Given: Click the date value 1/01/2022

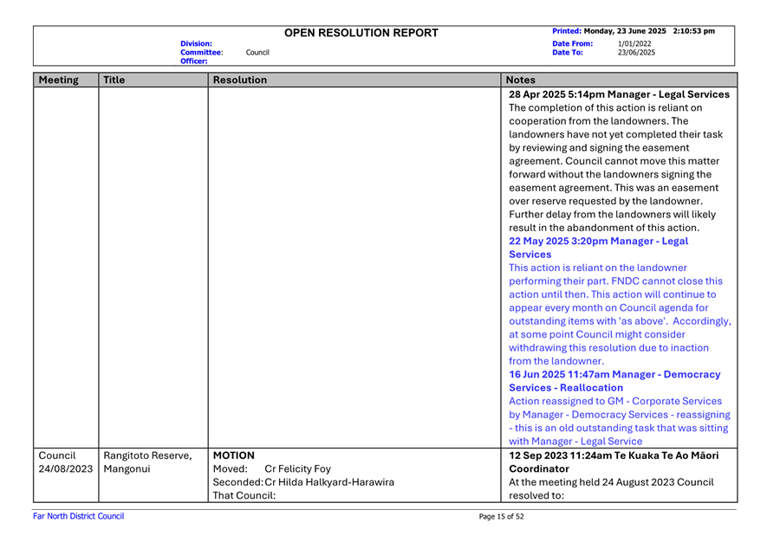Looking at the screenshot, I should click(634, 43).
